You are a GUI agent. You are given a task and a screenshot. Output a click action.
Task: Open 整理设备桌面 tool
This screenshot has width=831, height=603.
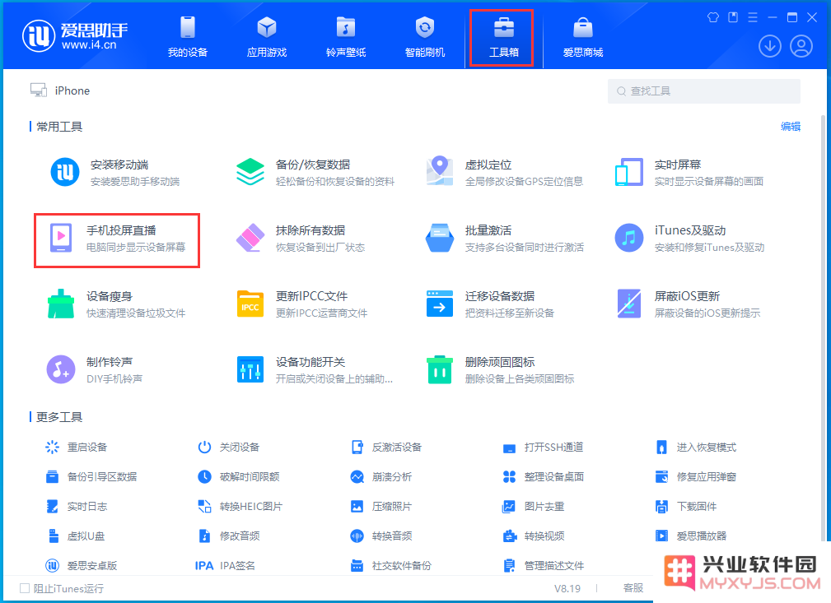coord(544,477)
